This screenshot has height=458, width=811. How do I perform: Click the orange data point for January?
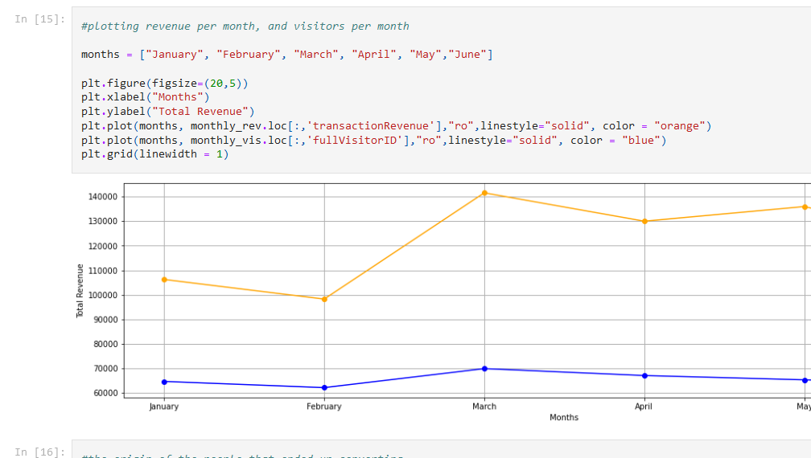pos(164,280)
